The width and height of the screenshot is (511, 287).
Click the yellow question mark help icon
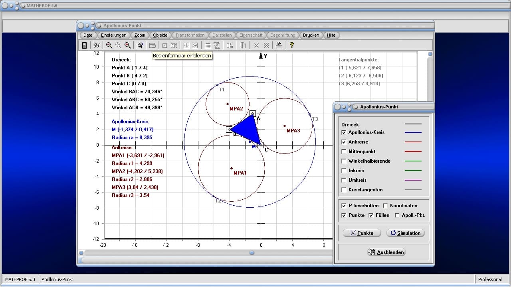(291, 45)
